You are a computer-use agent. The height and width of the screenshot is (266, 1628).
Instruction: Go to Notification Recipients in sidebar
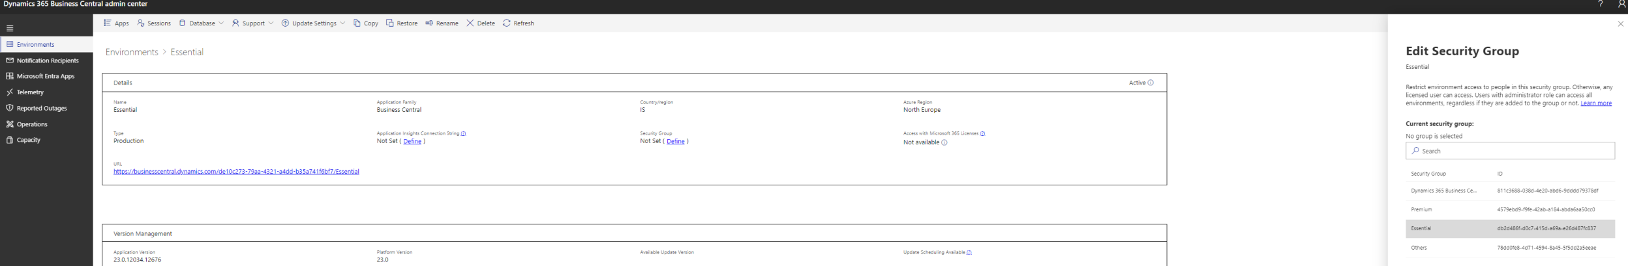[x=47, y=60]
